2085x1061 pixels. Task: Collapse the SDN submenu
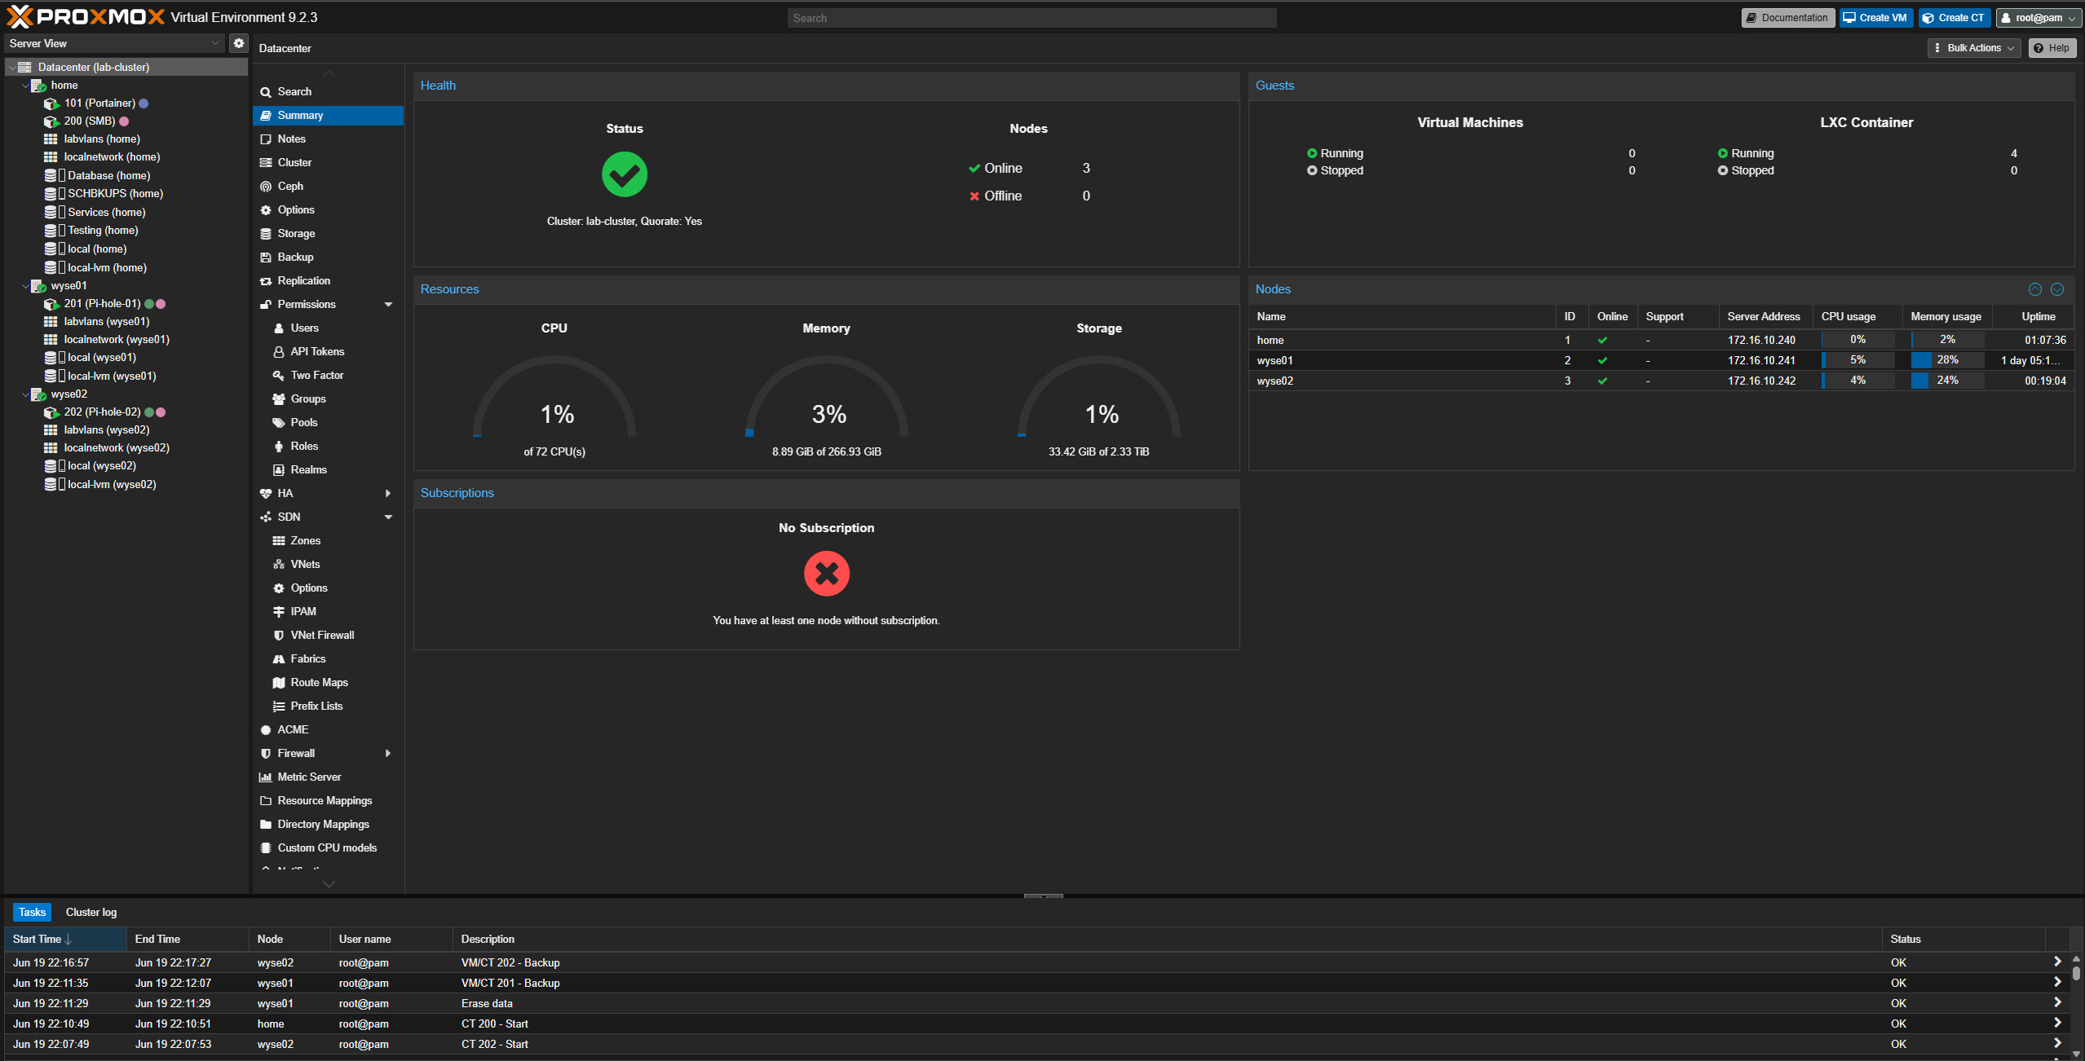pyautogui.click(x=388, y=517)
